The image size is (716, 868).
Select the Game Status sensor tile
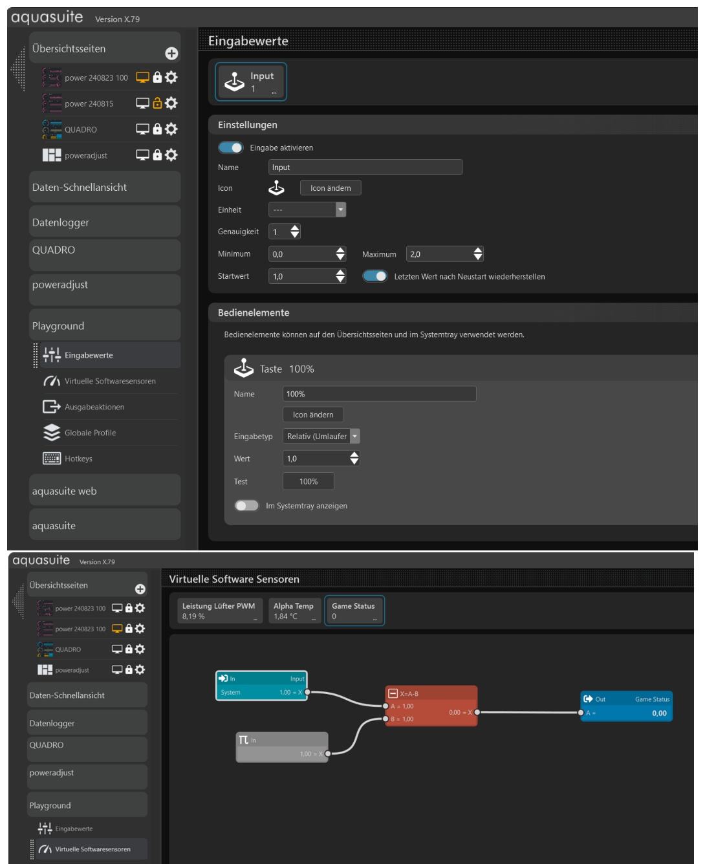click(354, 611)
